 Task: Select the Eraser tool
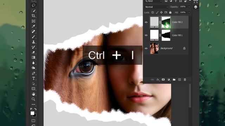[x=33, y=52]
